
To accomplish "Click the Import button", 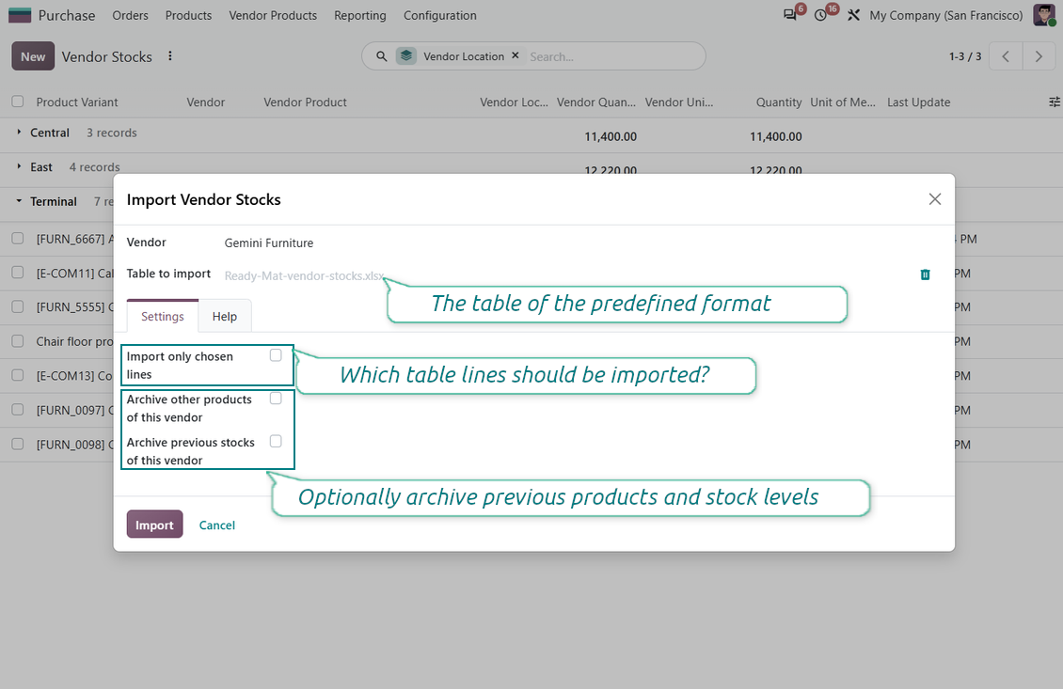I will click(154, 525).
